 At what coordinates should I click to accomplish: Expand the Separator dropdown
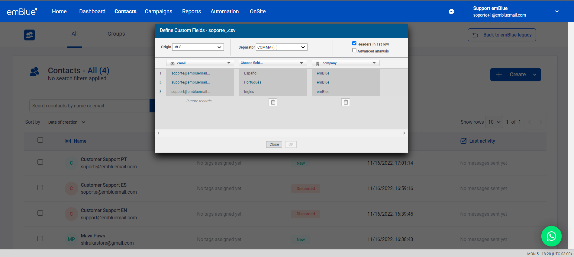pyautogui.click(x=281, y=47)
